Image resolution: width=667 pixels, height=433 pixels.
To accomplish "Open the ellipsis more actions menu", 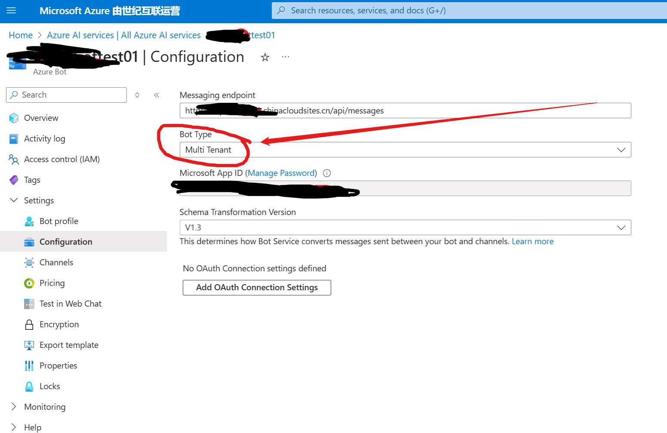I will [x=286, y=57].
